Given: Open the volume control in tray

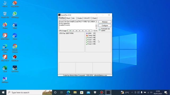Looking at the screenshot, I should [x=151, y=92].
